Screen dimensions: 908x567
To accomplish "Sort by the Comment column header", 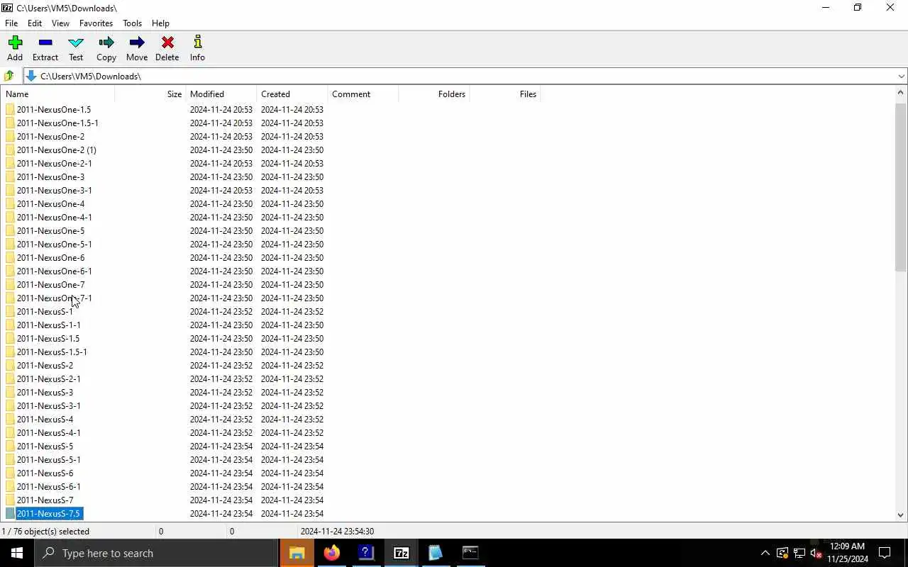I will tap(362, 94).
